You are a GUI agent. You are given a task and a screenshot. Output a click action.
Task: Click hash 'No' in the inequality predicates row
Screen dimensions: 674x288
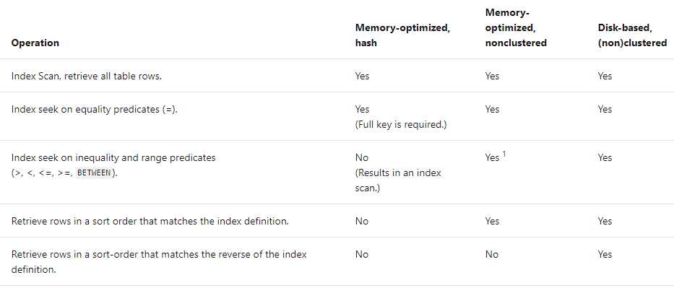point(362,158)
